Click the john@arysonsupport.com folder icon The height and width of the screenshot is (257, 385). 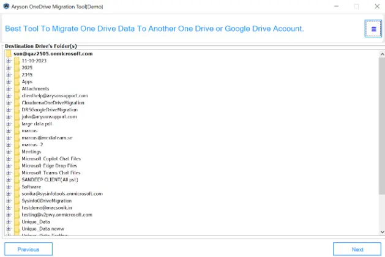tap(17, 117)
